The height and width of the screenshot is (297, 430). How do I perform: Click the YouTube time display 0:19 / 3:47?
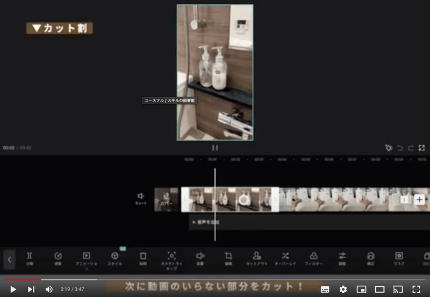72,289
